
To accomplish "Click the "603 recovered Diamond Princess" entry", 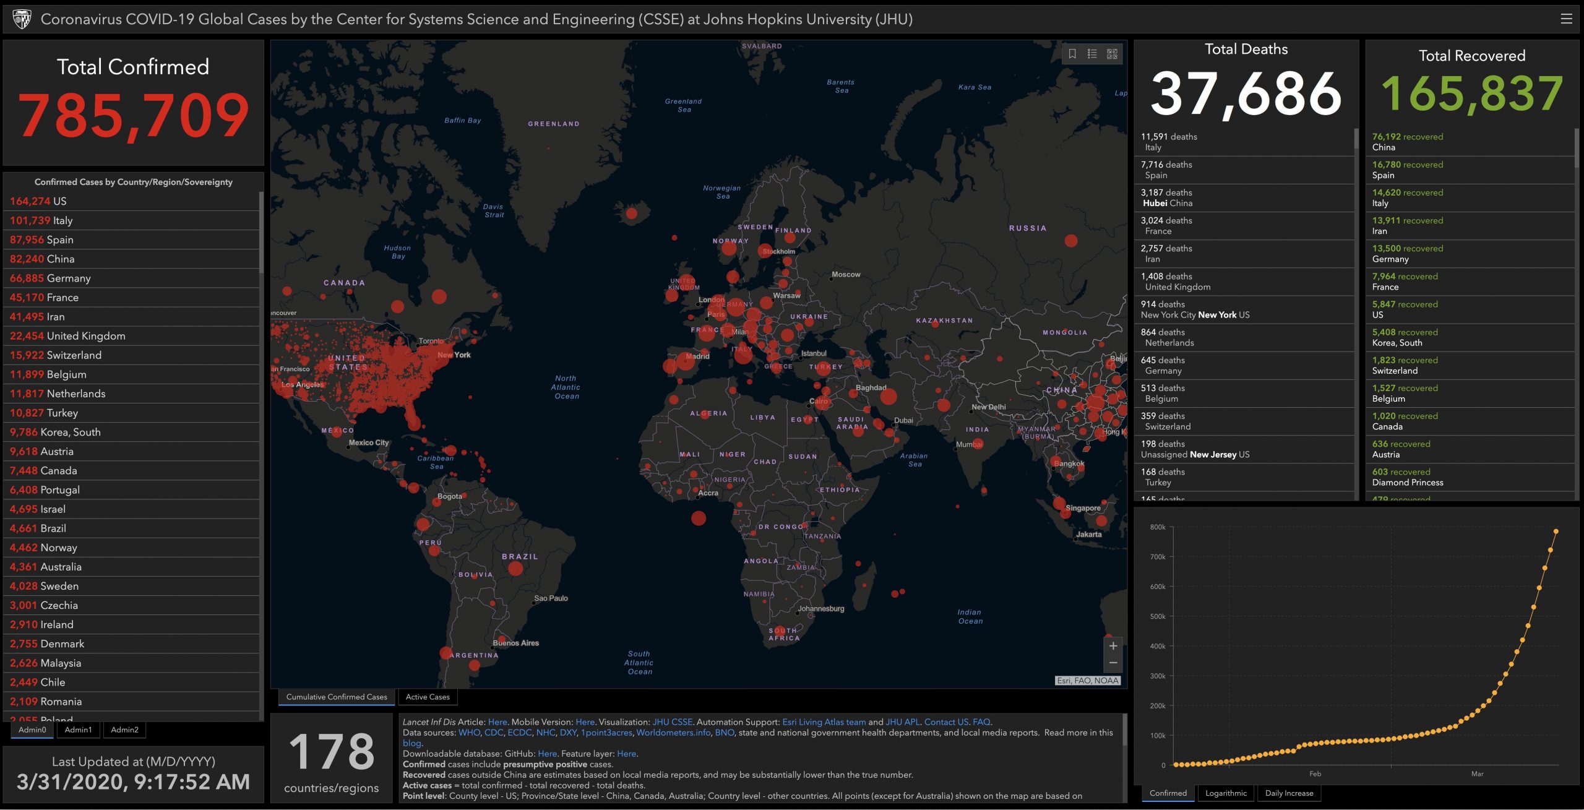I will pyautogui.click(x=1470, y=477).
